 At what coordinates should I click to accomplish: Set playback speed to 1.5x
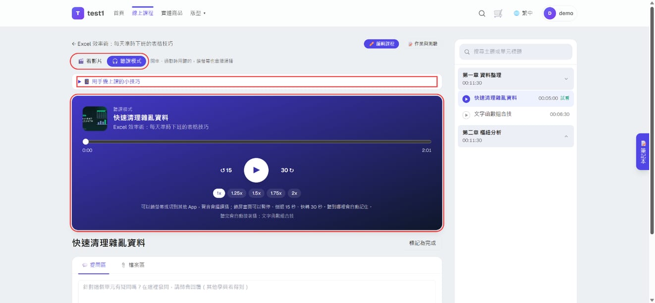[256, 193]
